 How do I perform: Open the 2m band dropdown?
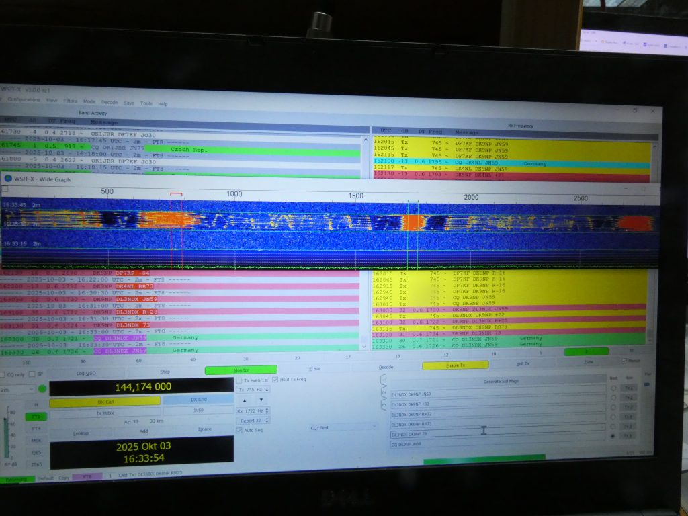pyautogui.click(x=17, y=389)
